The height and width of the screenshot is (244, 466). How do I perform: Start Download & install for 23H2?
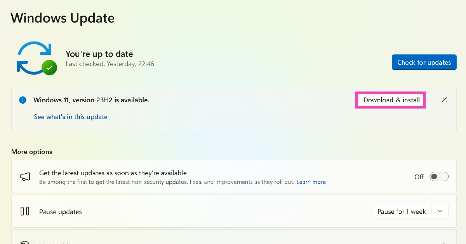click(391, 100)
